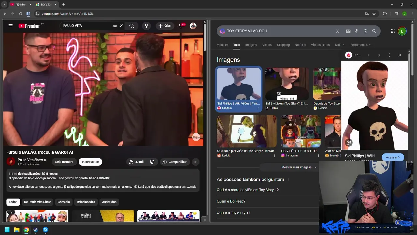
Task: Switch to Shopping results tab
Action: click(x=283, y=45)
